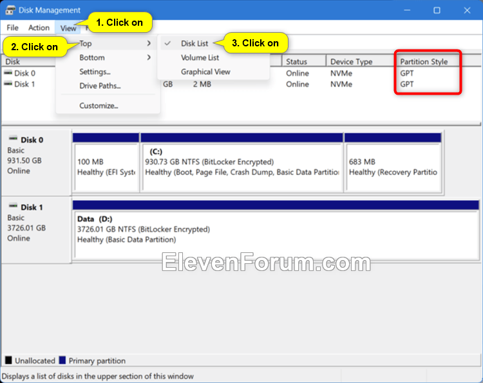Click Online status of Disk 0 row

pos(298,73)
